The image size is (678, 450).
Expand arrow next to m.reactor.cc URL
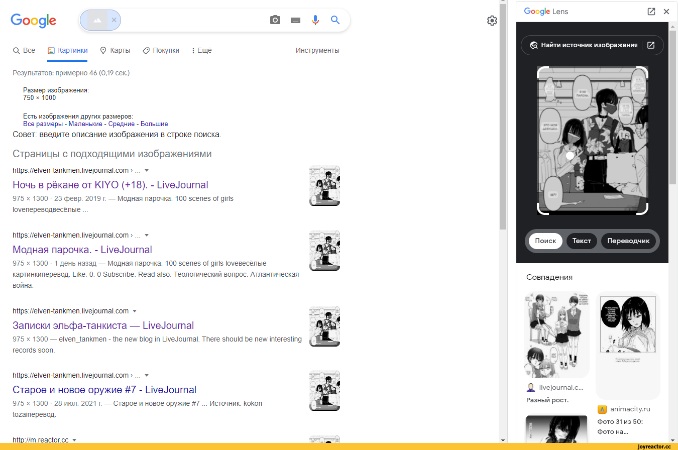pos(74,440)
